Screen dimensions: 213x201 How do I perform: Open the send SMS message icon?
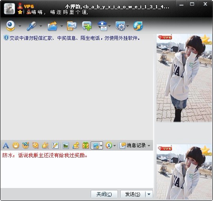[72, 26]
